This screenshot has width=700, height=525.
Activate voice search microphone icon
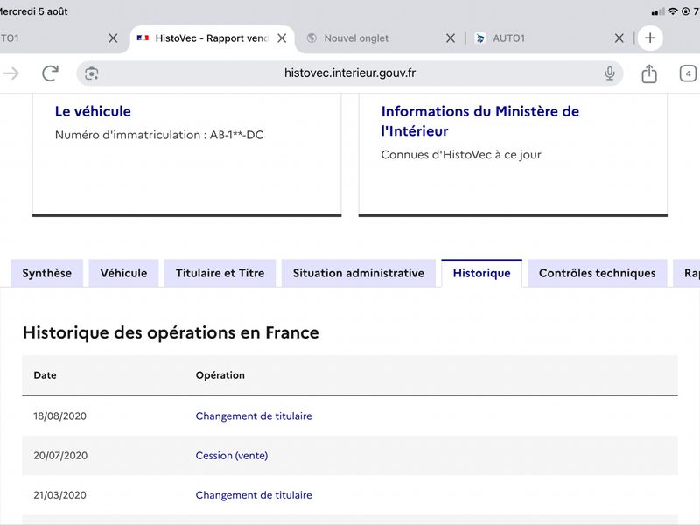pos(609,73)
